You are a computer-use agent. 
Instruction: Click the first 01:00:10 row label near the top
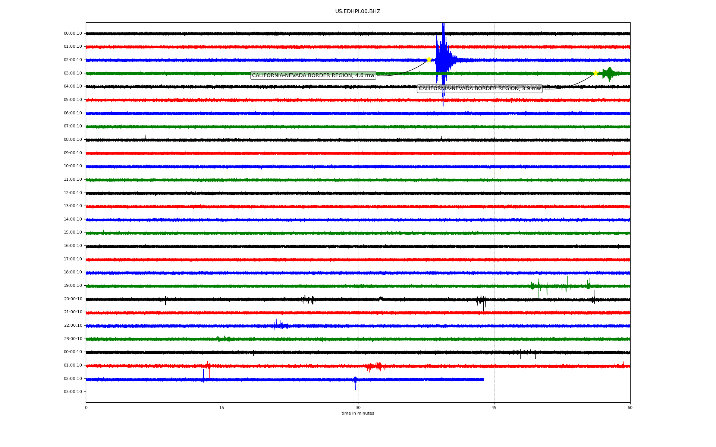[x=73, y=47]
